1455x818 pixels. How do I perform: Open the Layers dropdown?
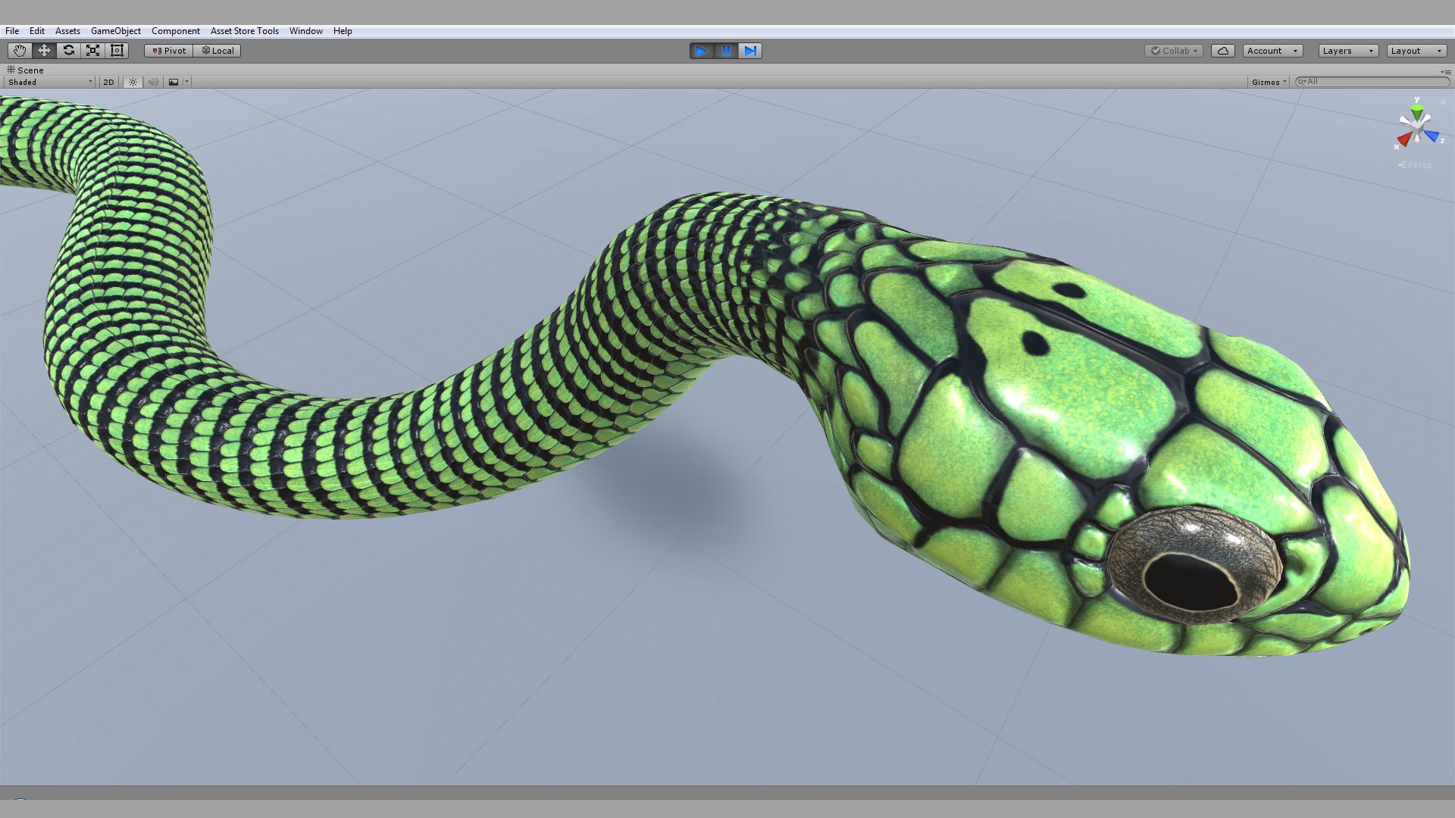click(x=1348, y=51)
